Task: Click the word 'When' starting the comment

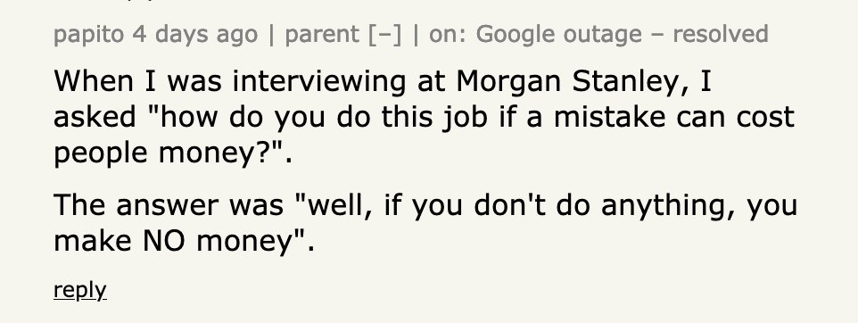Action: (x=94, y=81)
